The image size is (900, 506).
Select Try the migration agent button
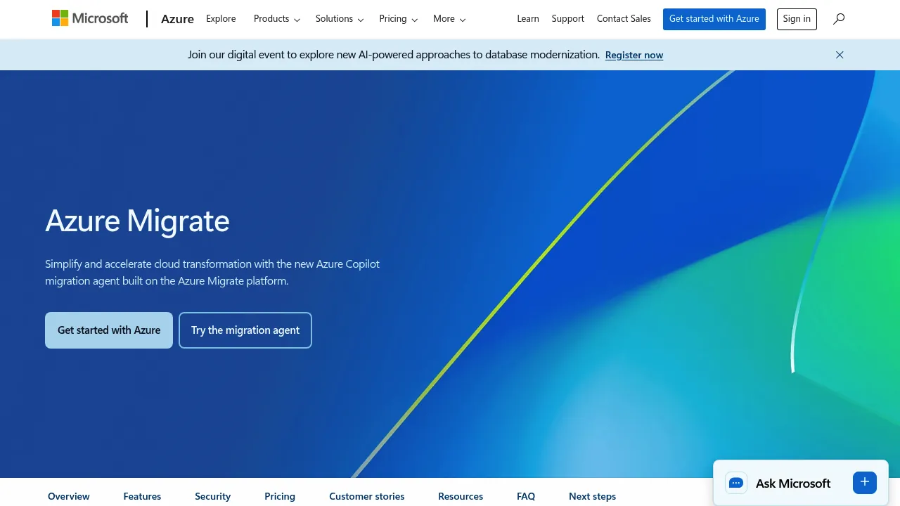click(245, 330)
